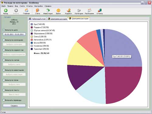Image resolution: width=152 pixels, height=114 pixels.
Task: Click the Справка button in left panel
Action: pyautogui.click(x=14, y=106)
